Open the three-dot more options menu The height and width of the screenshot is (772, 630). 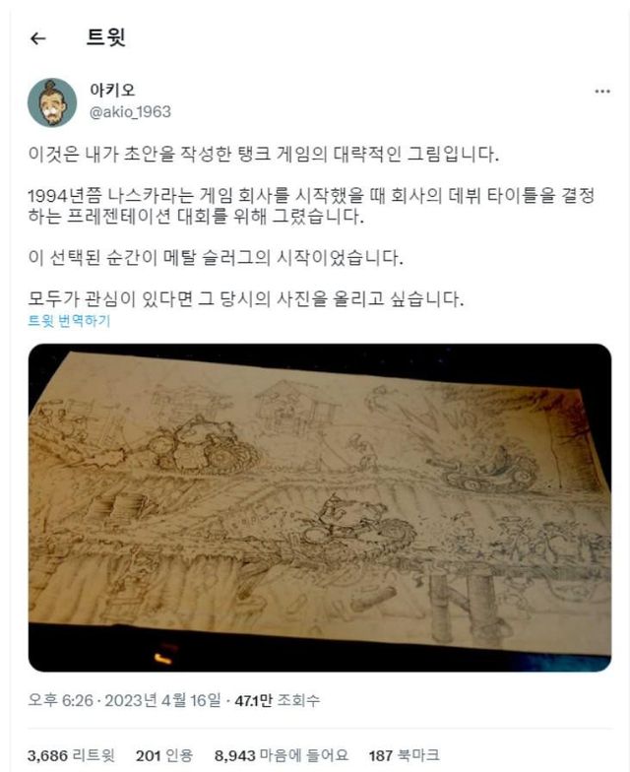602,91
